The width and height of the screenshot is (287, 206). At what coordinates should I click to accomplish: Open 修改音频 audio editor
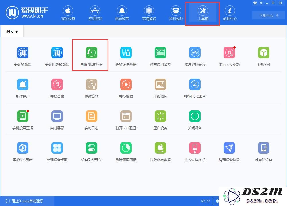point(92,88)
